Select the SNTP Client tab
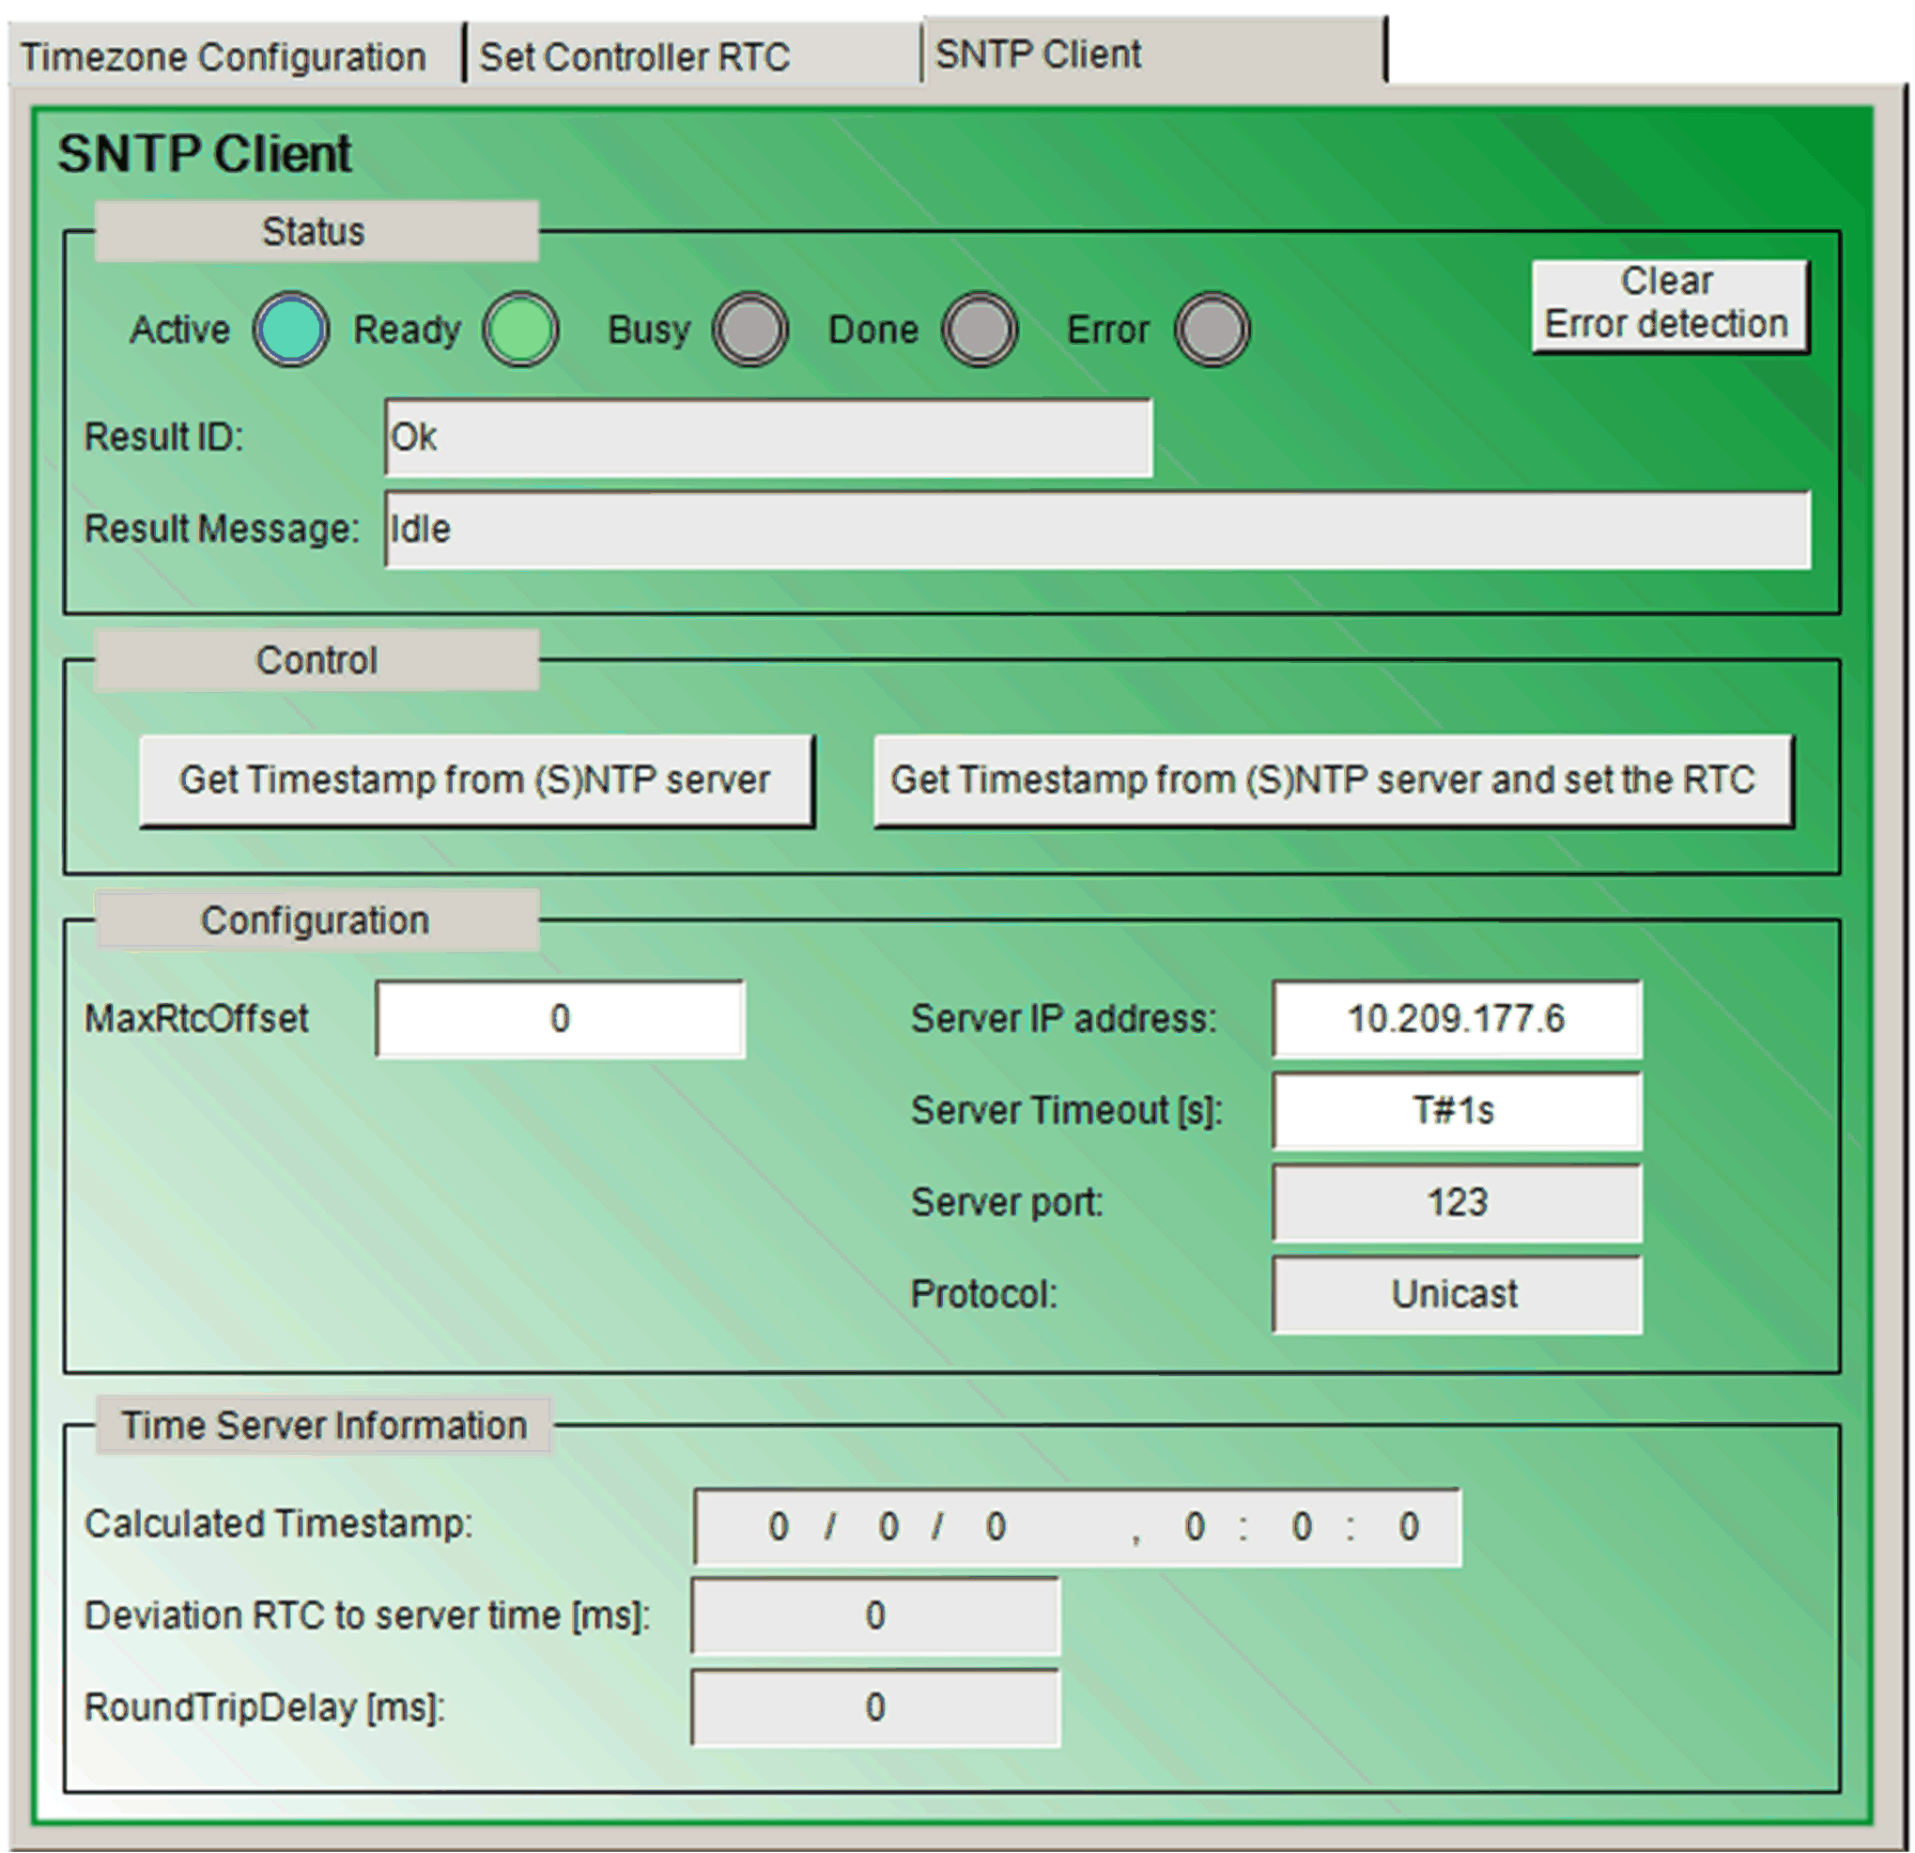The width and height of the screenshot is (1915, 1853). (1154, 52)
